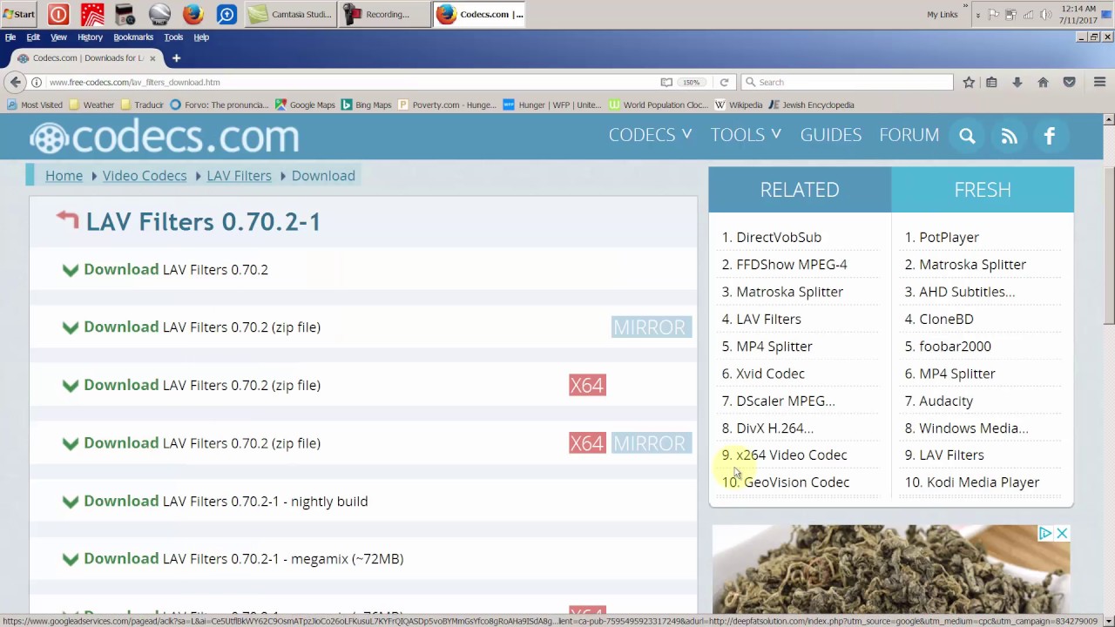Open the FORUM navigation item
Image resolution: width=1115 pixels, height=627 pixels.
click(x=909, y=135)
